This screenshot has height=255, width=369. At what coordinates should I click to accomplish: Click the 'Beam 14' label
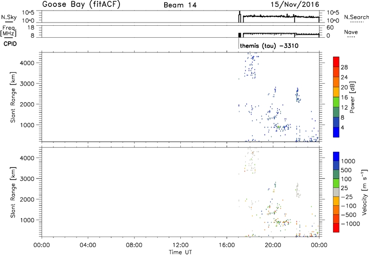[180, 5]
